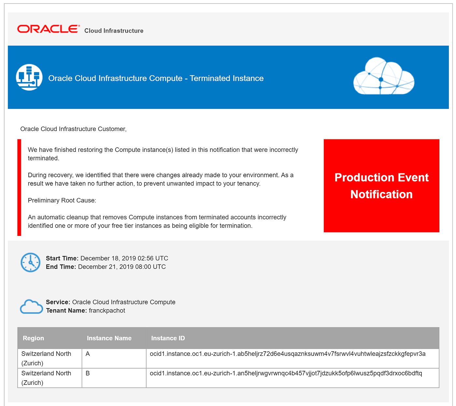Click the 'Instance ID' column header

pos(168,338)
